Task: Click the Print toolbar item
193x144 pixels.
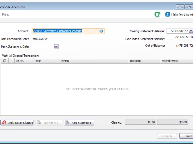Action: tap(5, 14)
